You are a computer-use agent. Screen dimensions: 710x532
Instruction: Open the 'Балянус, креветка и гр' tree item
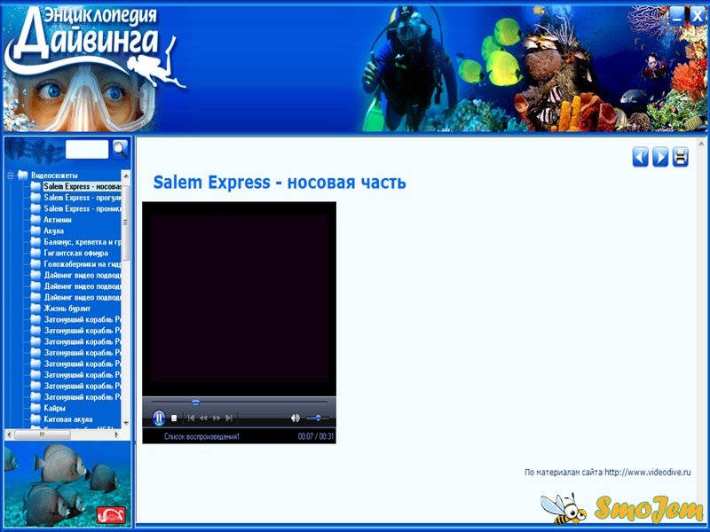pos(83,242)
